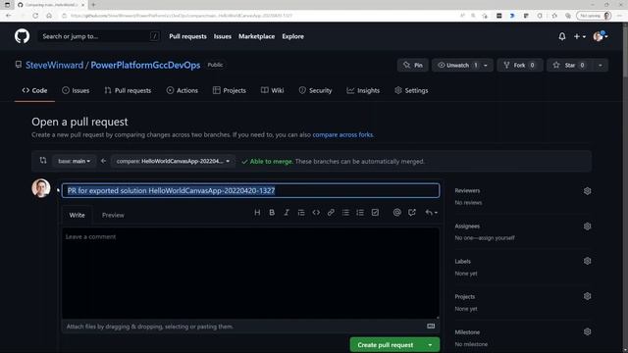Click Create pull request button
628x353 pixels.
tap(386, 345)
